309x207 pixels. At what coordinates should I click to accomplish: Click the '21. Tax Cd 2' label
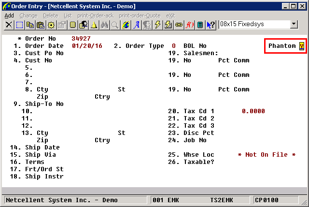point(191,118)
